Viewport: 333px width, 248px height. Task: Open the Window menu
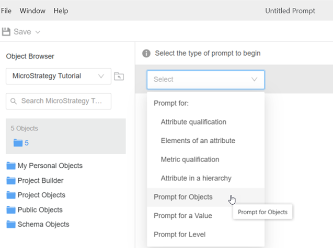pos(32,10)
